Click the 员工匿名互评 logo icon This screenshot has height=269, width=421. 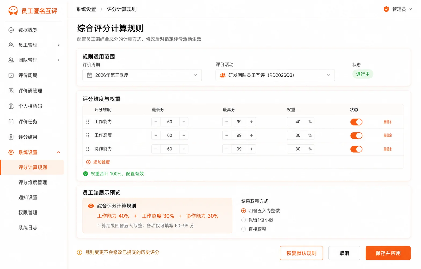[13, 11]
